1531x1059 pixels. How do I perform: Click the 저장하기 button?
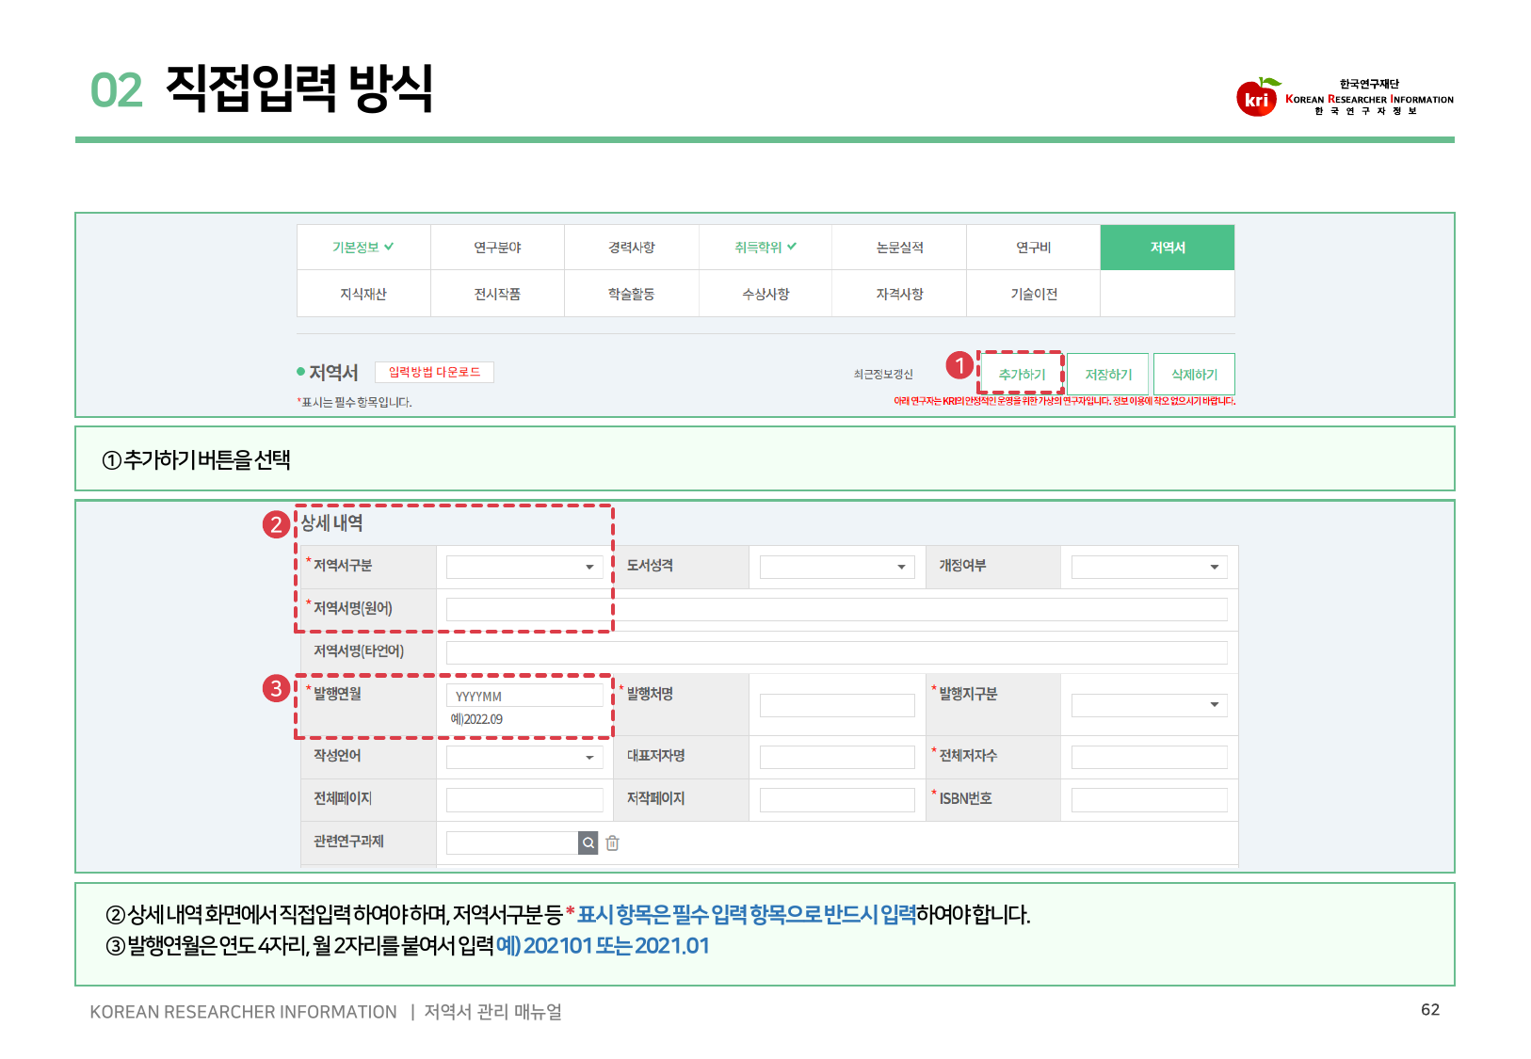1108,374
